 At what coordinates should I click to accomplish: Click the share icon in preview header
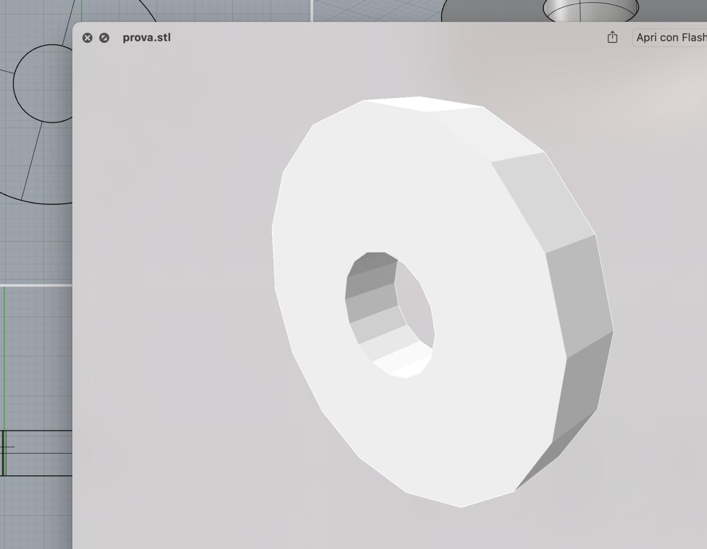point(612,37)
